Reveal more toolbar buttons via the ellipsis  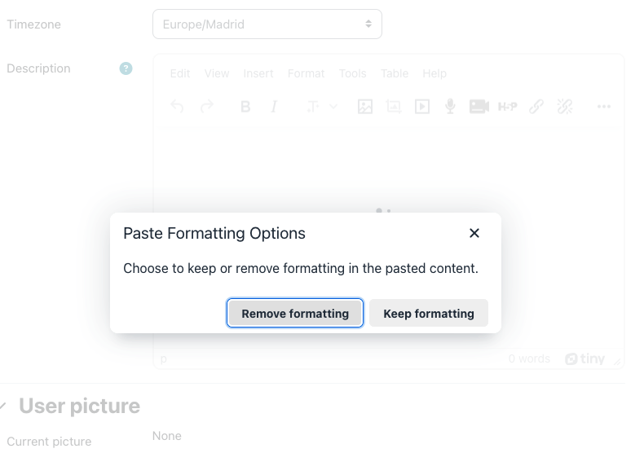(x=604, y=107)
